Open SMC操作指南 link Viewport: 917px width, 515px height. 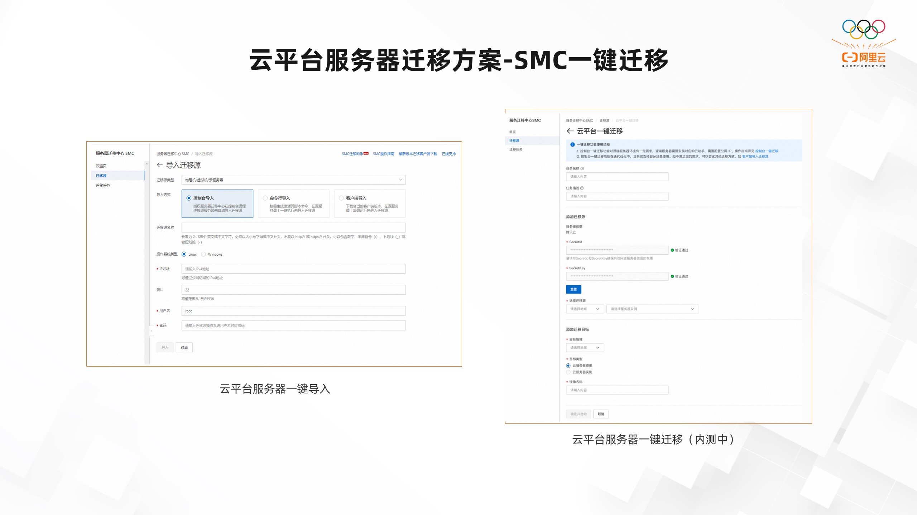pos(384,154)
